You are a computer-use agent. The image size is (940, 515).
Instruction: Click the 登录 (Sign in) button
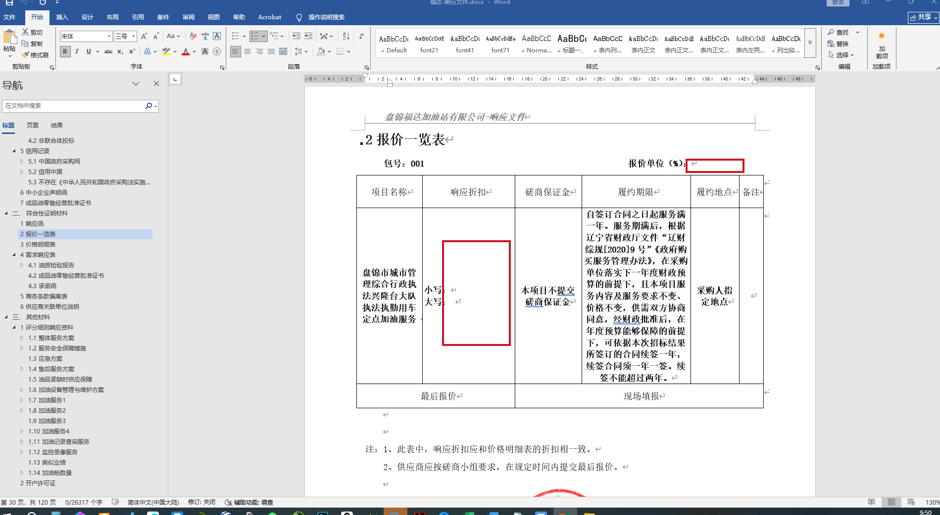click(838, 2)
